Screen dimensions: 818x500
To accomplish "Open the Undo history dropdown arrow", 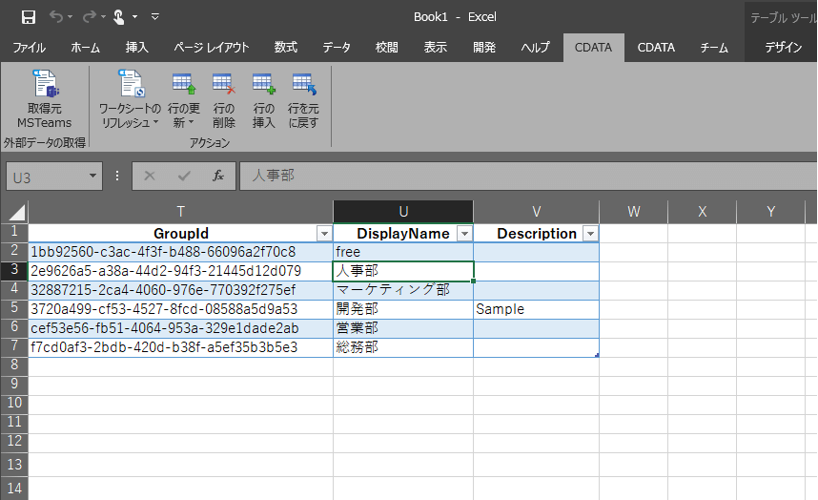I will tap(70, 17).
